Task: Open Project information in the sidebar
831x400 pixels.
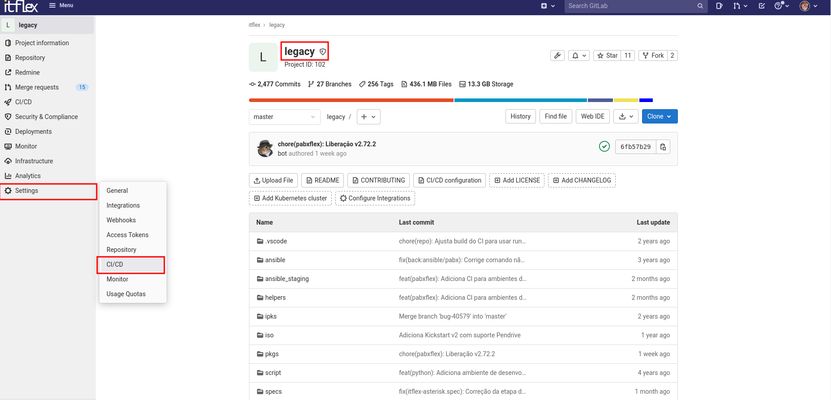Action: coord(42,43)
